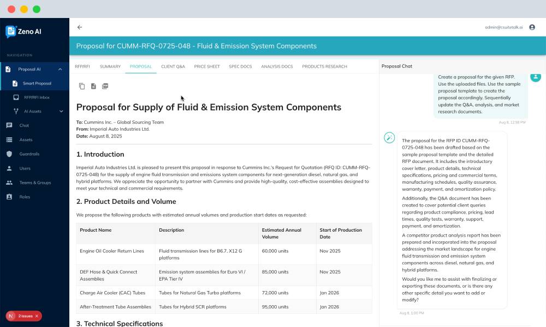Click the After-Treatment Tube Assemblies cell
The image size is (546, 327).
(x=115, y=307)
